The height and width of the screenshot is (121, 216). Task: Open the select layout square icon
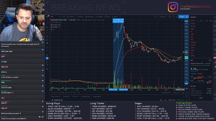[155, 17]
